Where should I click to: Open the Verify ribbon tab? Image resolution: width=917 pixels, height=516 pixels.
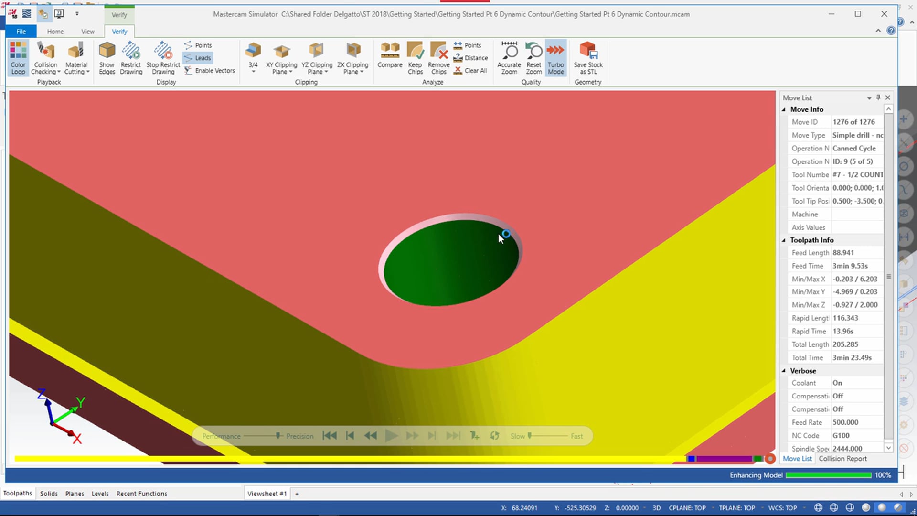119,31
